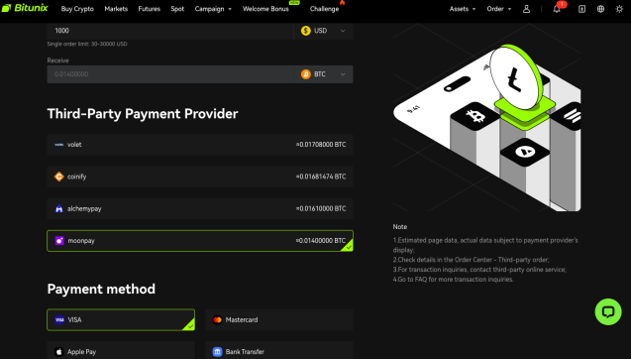Click the Mastercard logo
The image size is (631, 359).
tap(217, 320)
